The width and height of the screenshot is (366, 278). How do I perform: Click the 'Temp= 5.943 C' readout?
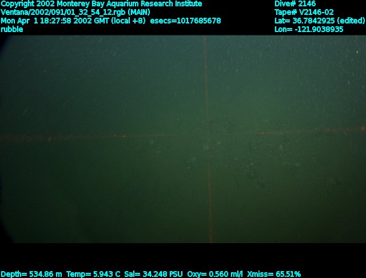click(93, 274)
